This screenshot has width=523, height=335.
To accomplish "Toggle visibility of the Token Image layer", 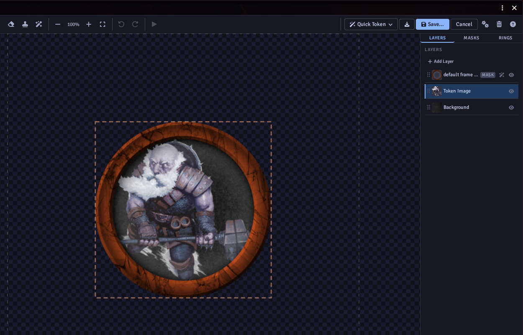I will 511,91.
